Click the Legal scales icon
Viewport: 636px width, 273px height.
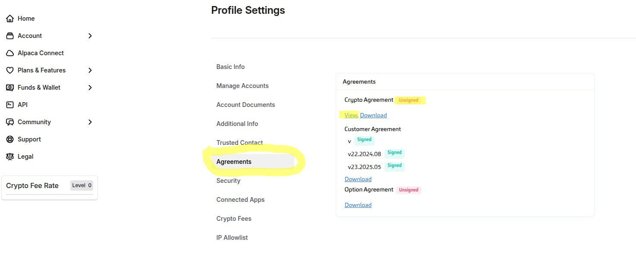pos(10,157)
